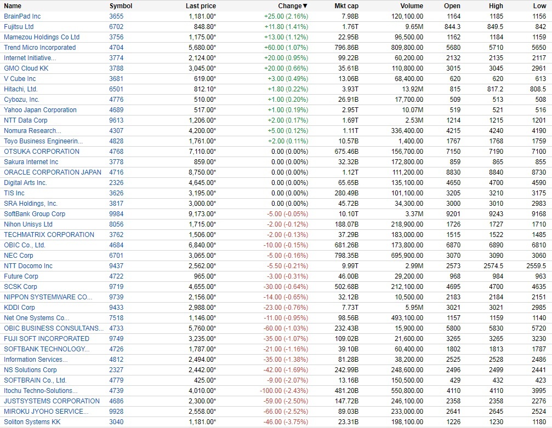552x428 pixels.
Task: Open the Yahoo Japan Corporation link
Action: [x=40, y=109]
